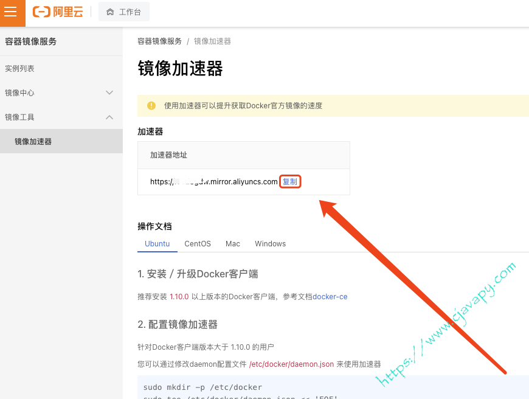
Task: Click the 使用加速器可以提升 notice text
Action: click(x=243, y=106)
